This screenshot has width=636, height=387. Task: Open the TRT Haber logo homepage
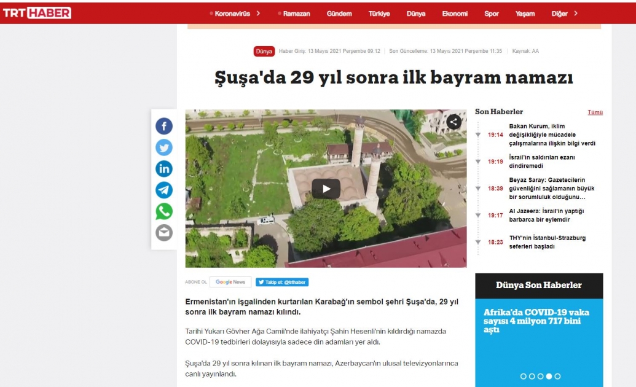pos(37,13)
